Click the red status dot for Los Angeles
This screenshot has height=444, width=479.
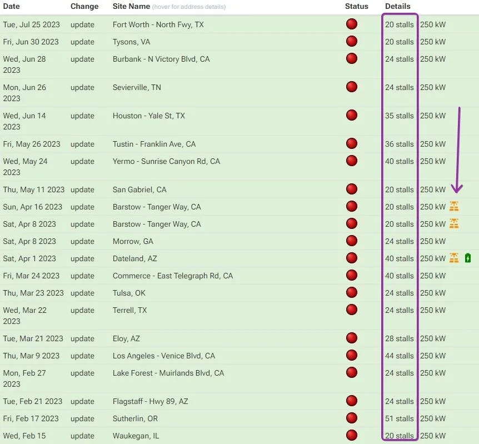352,356
